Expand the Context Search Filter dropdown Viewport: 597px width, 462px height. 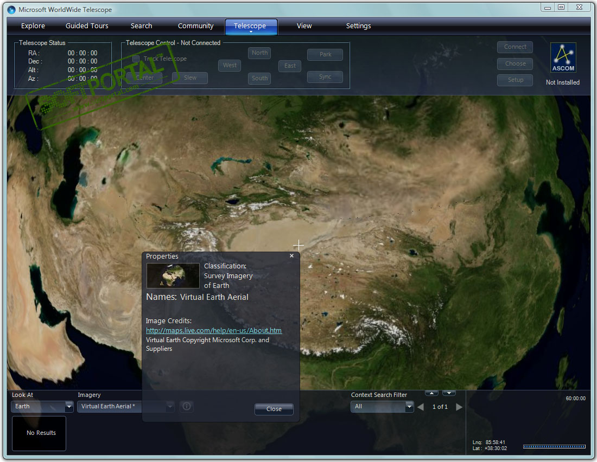click(x=382, y=407)
